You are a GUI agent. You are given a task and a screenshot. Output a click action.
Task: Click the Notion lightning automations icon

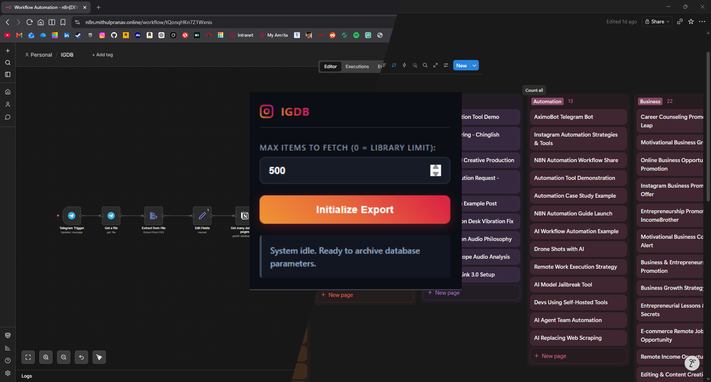point(404,65)
